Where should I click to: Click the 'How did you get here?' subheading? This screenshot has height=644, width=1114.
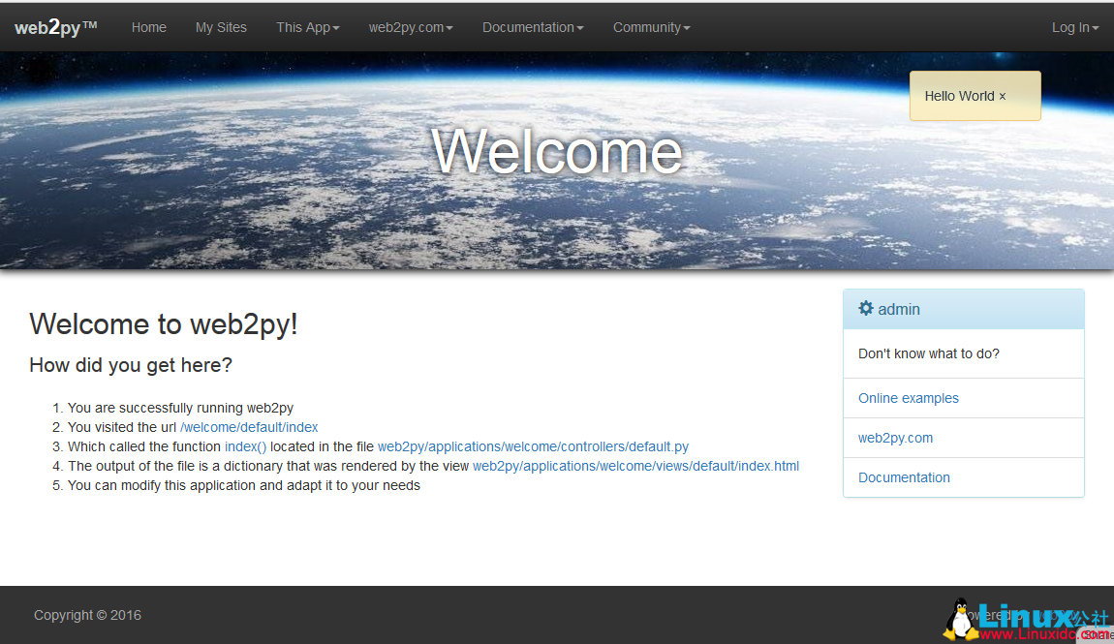click(131, 365)
